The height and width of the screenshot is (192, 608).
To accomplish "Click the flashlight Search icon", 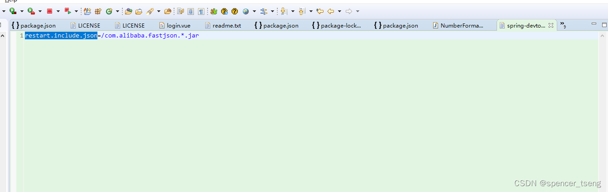I will point(150,11).
